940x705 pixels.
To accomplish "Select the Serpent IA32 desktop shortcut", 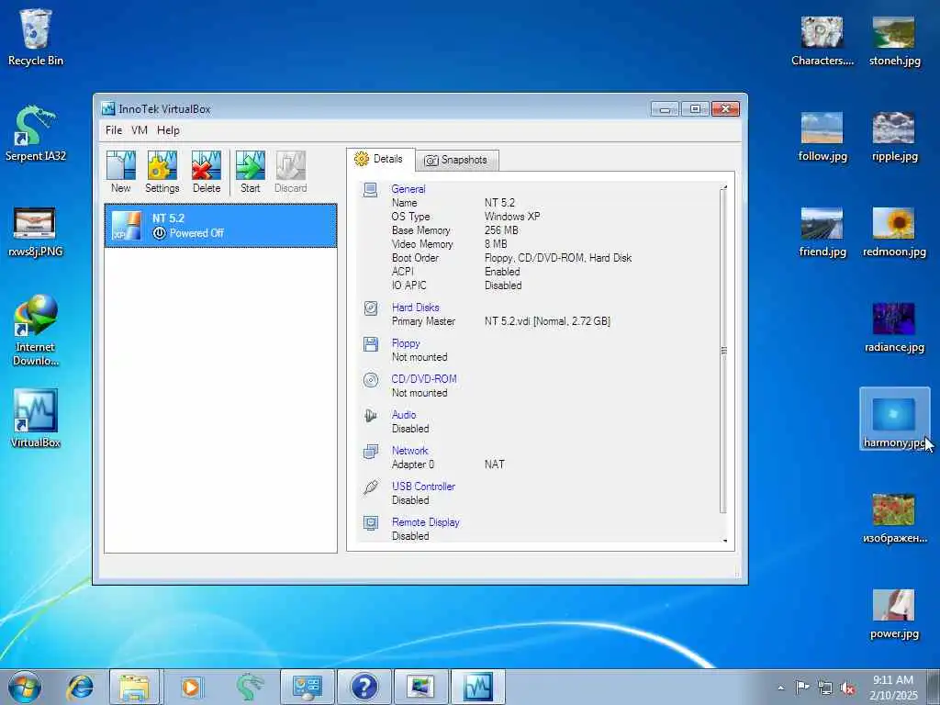I will [x=36, y=133].
